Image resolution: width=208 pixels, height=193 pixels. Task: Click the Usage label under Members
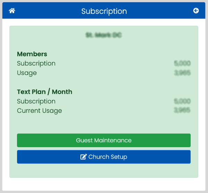pos(27,73)
